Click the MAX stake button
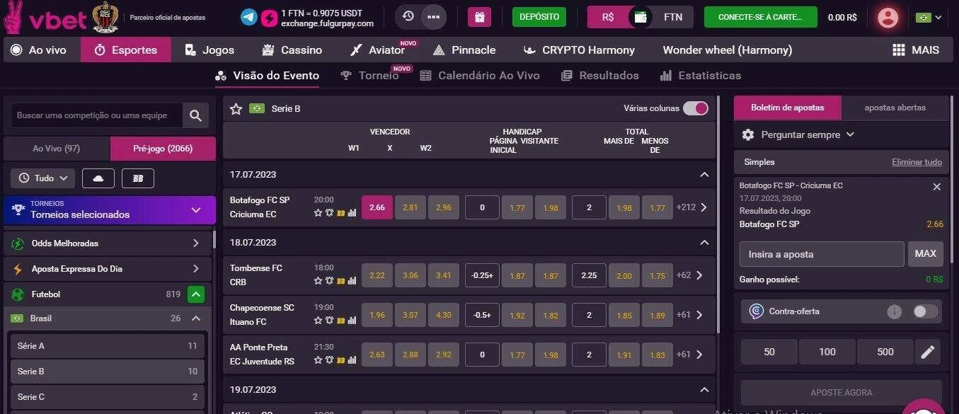This screenshot has width=959, height=414. [x=925, y=253]
